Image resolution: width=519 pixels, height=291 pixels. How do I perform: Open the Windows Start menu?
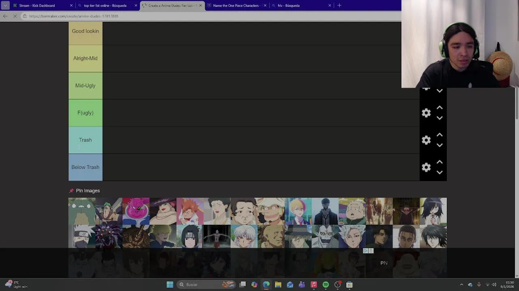[x=170, y=285]
